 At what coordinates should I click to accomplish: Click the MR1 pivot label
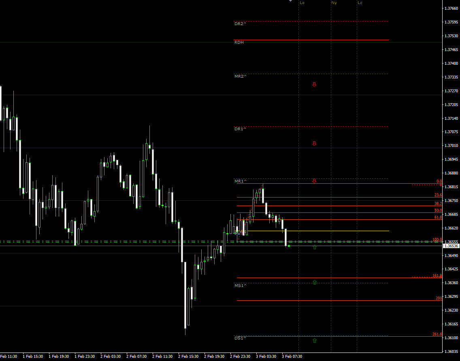(239, 181)
